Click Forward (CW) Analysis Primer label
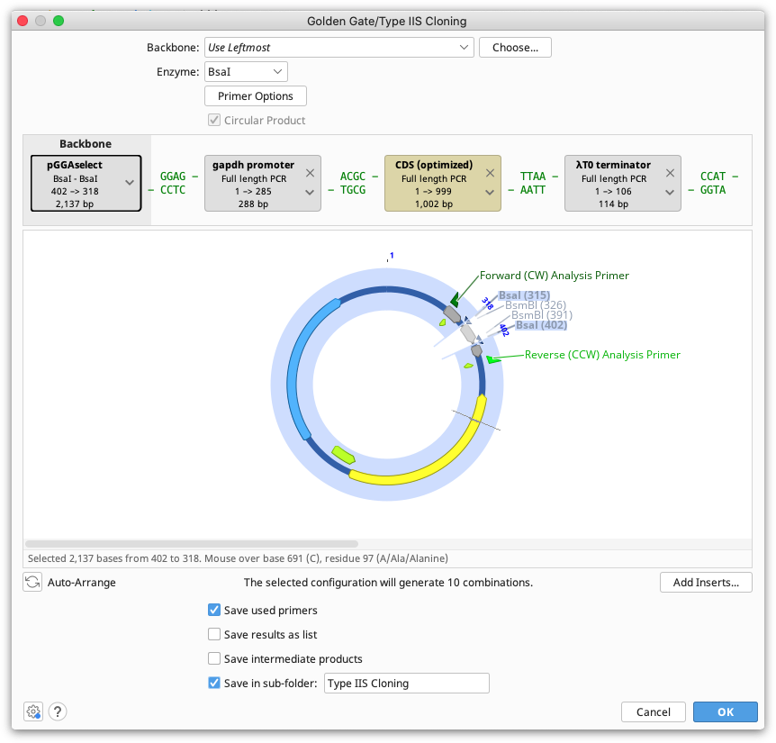The image size is (776, 743). 555,276
